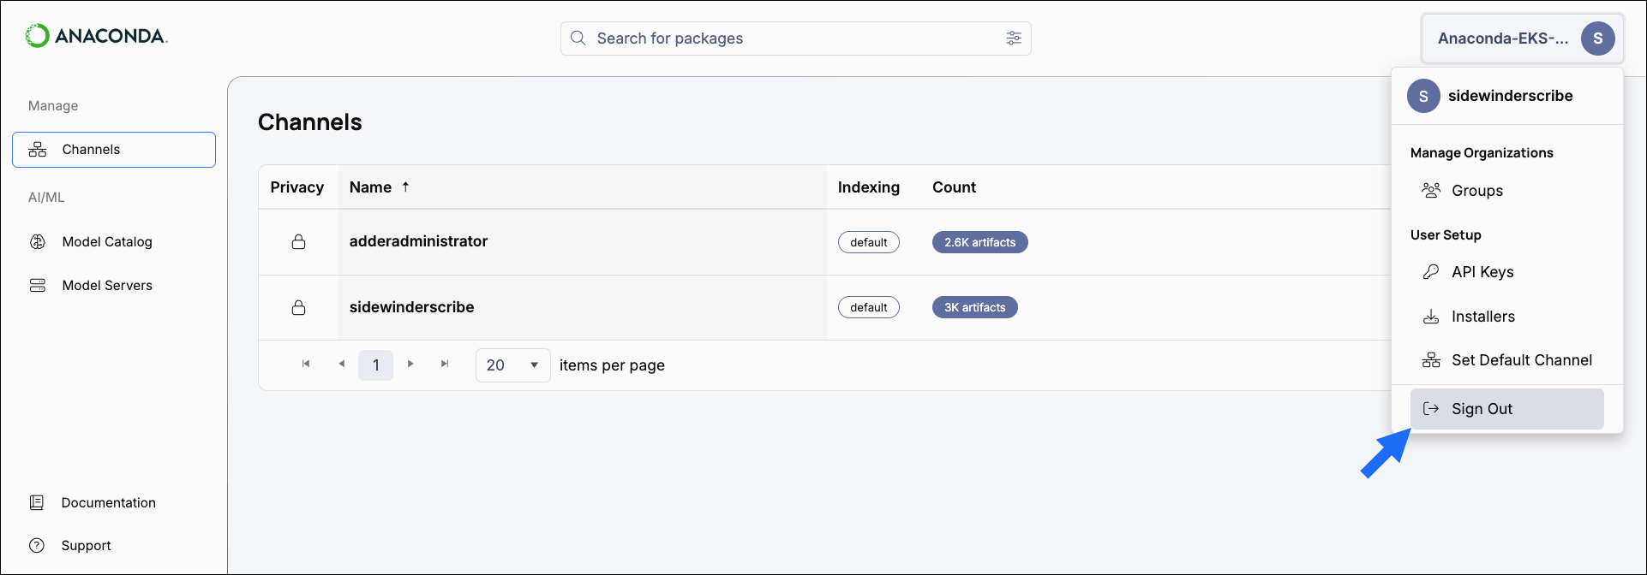Click the Channels sidebar icon
The image size is (1647, 575).
tap(38, 150)
